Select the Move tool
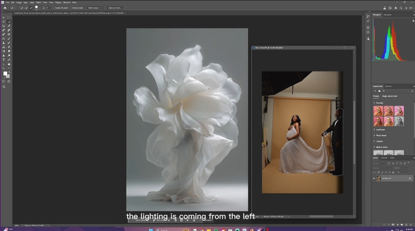The height and width of the screenshot is (231, 415). 4,17
